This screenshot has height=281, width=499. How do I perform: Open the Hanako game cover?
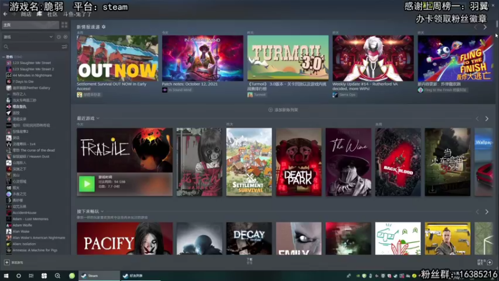[199, 162]
